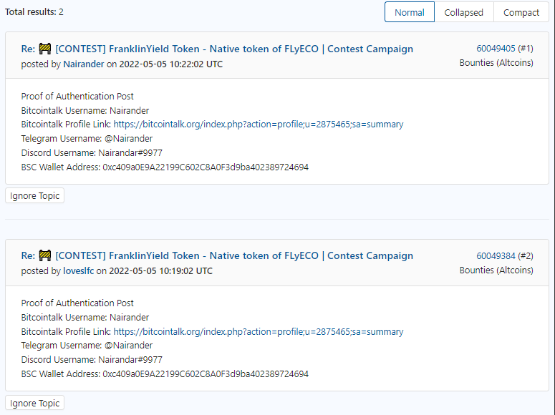
Task: Click Ignore Topic below loveslfc's post
Action: pyautogui.click(x=34, y=403)
